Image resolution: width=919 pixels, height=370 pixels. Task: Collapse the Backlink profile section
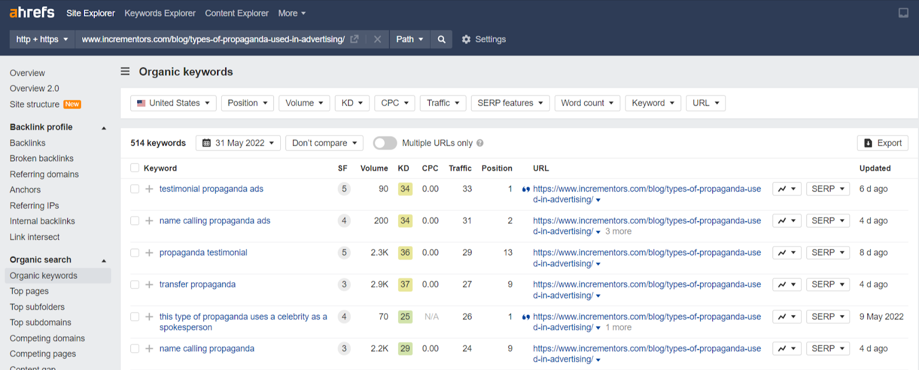[104, 128]
